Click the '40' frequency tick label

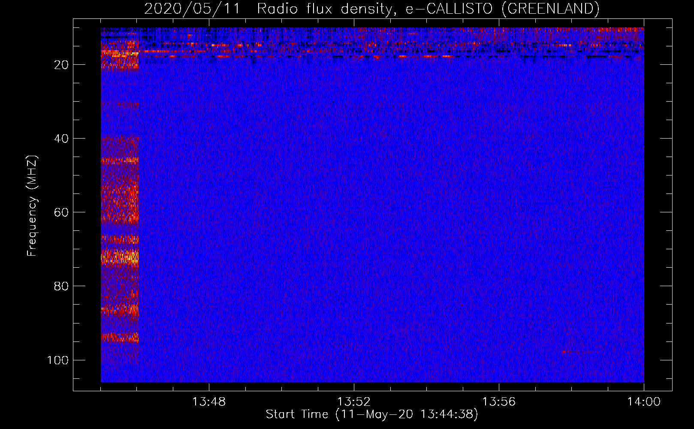pos(61,139)
